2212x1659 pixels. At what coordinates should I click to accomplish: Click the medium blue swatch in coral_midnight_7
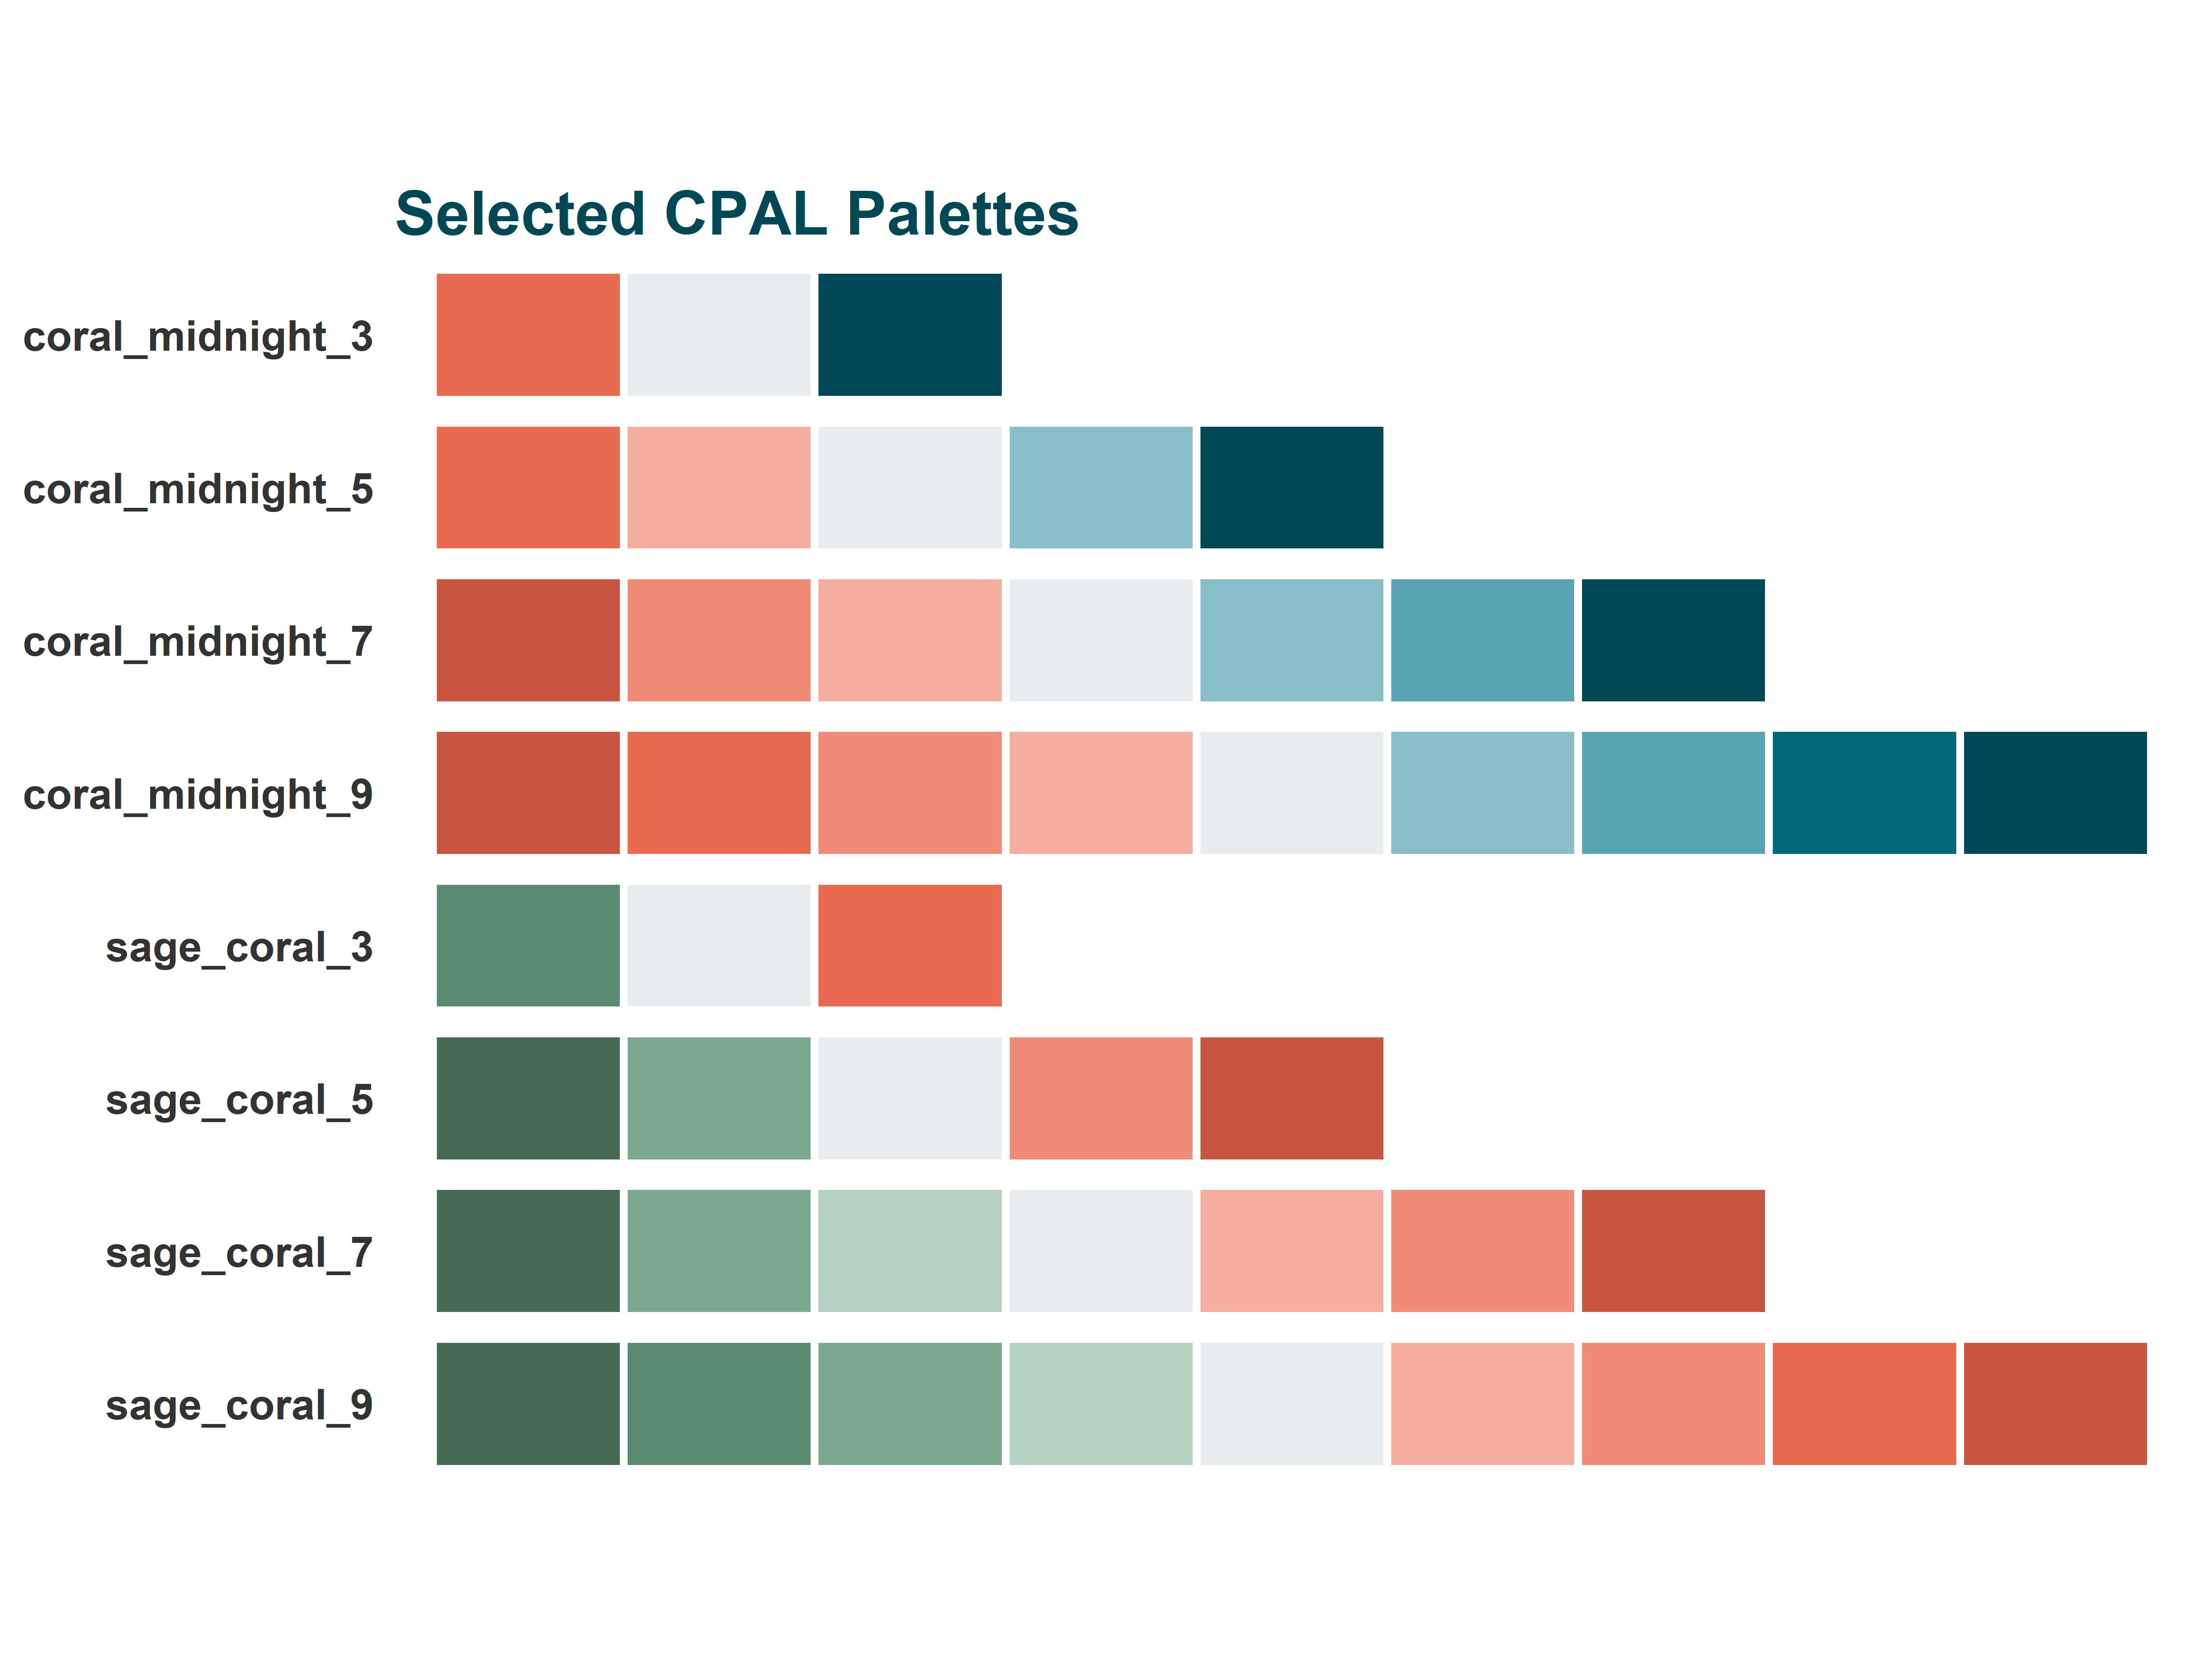(1482, 640)
